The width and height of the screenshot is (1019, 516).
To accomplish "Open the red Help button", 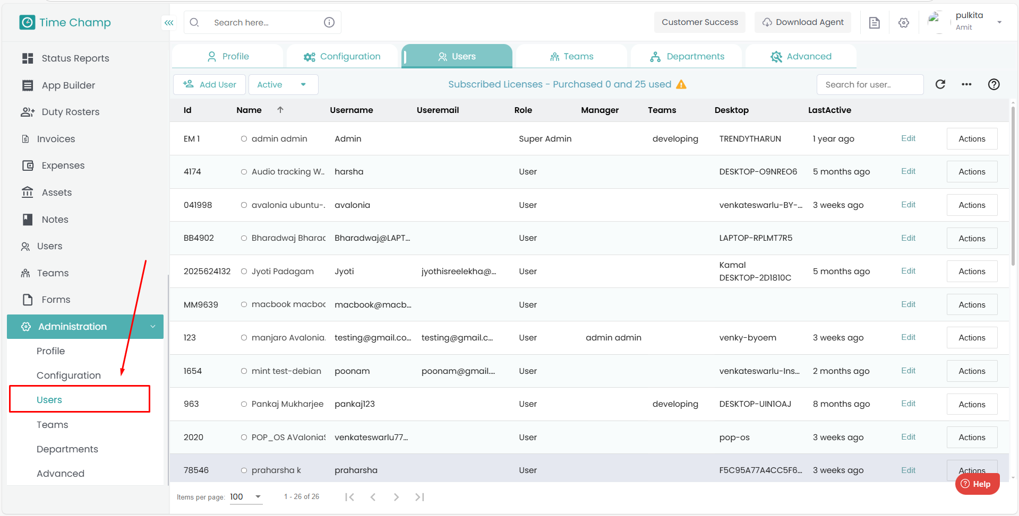I will pyautogui.click(x=977, y=484).
